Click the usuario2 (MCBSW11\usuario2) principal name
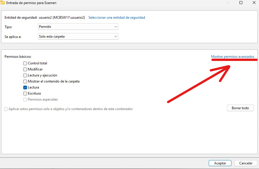This screenshot has width=259, height=169. pos(62,18)
